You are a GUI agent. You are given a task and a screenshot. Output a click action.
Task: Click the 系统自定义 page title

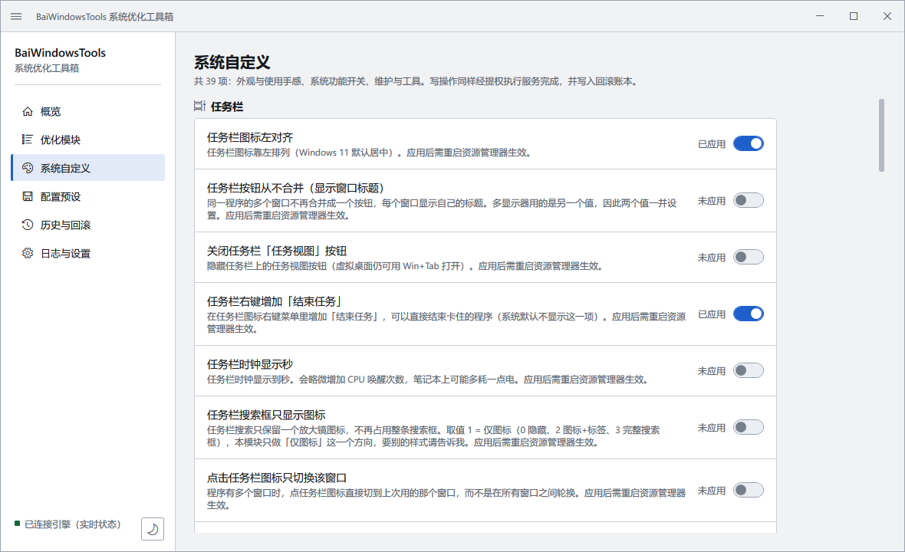coord(232,62)
